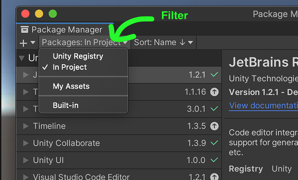Screen dimensions: 298x180
Task: Click the Package Manager tab icon
Action: coord(25,30)
